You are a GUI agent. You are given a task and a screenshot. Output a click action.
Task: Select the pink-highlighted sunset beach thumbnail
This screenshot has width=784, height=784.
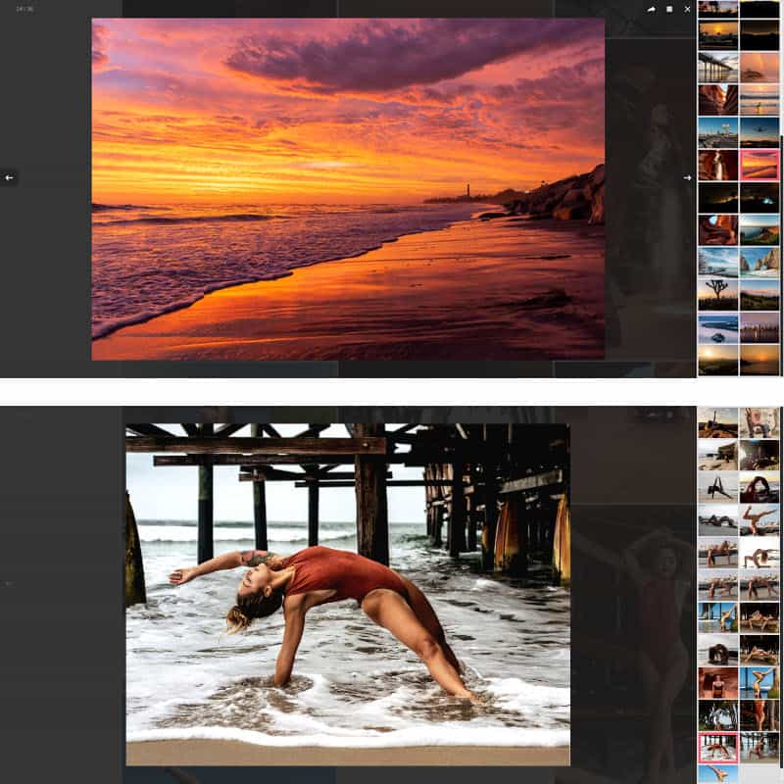click(759, 165)
